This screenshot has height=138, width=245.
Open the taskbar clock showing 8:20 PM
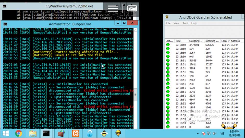pos(235,133)
